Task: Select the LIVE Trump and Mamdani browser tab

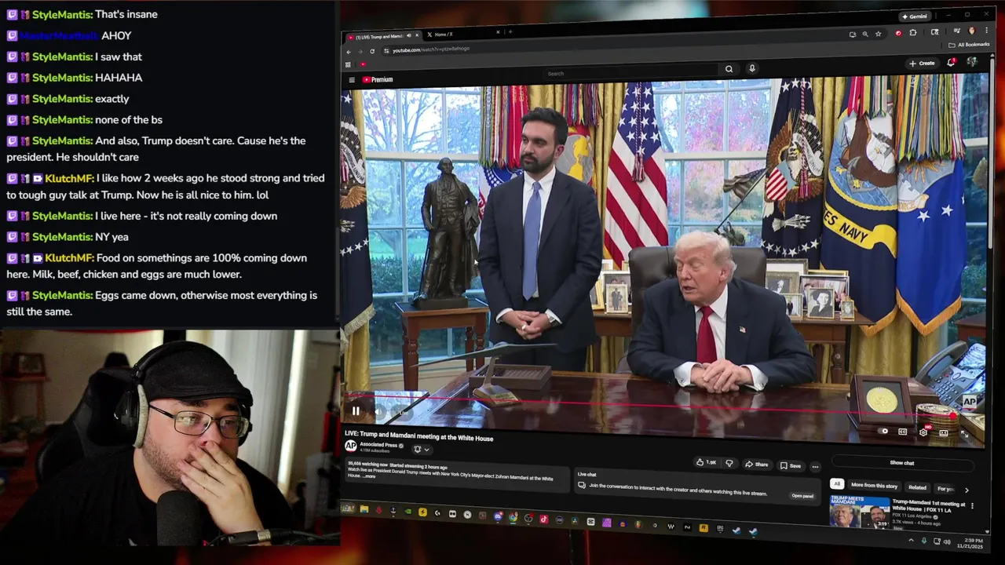Action: pyautogui.click(x=382, y=37)
